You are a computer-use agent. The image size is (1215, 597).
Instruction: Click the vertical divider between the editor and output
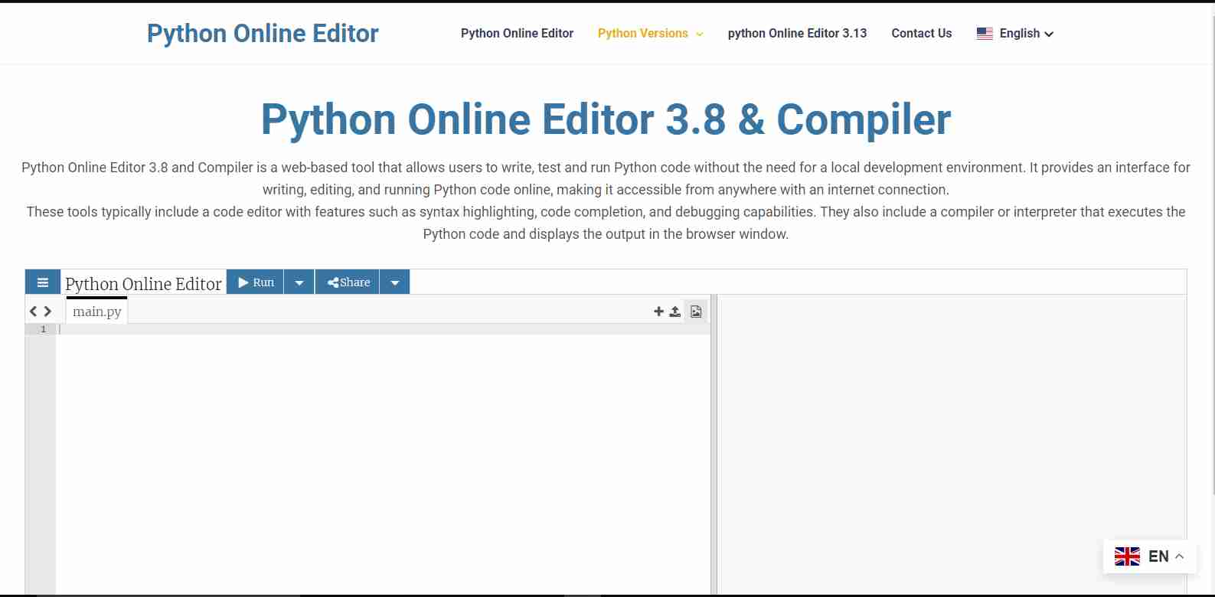coord(714,444)
